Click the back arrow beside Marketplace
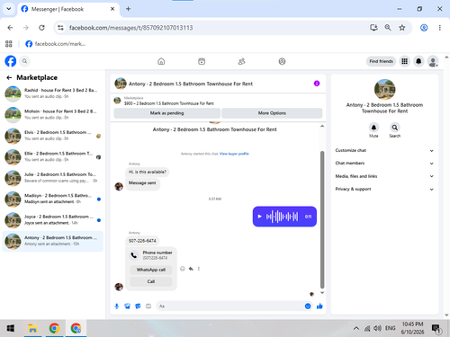 [x=9, y=77]
